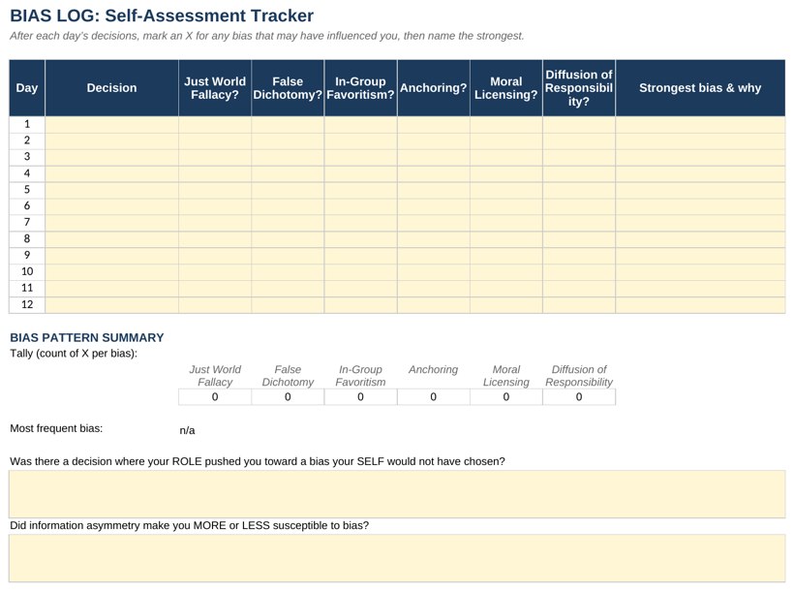Select the Strongest bias & why header

(700, 88)
